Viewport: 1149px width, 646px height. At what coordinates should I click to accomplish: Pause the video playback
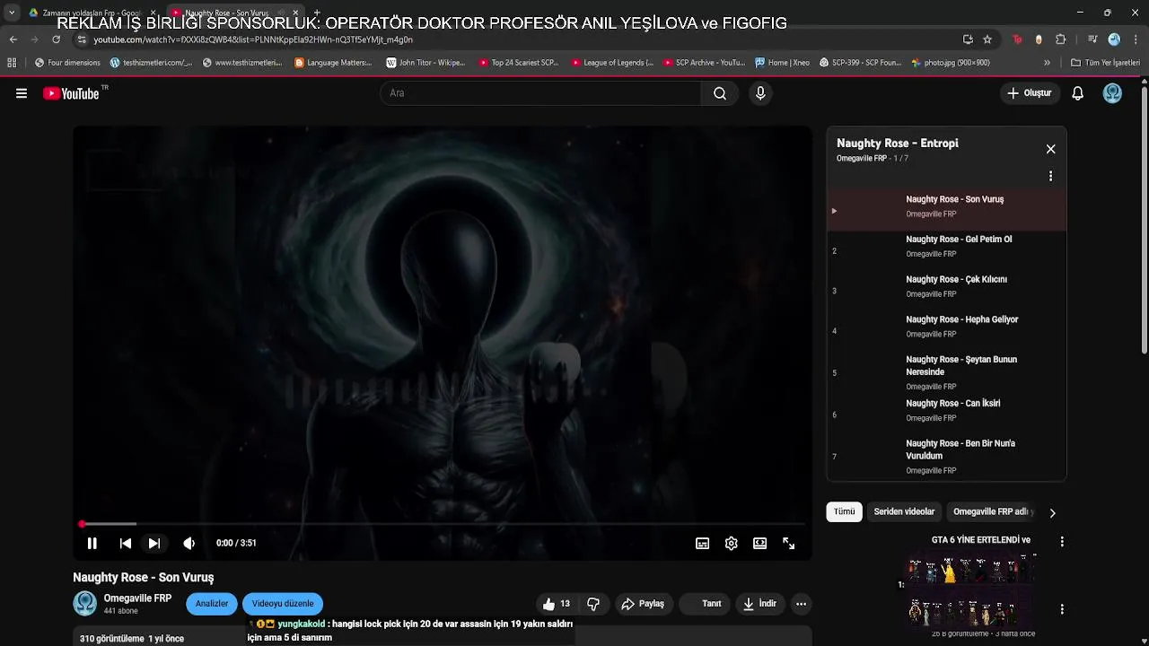92,543
